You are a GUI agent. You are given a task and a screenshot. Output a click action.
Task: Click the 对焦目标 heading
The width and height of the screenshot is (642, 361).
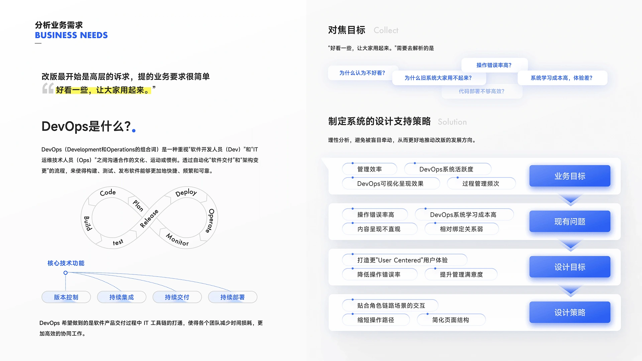[347, 30]
